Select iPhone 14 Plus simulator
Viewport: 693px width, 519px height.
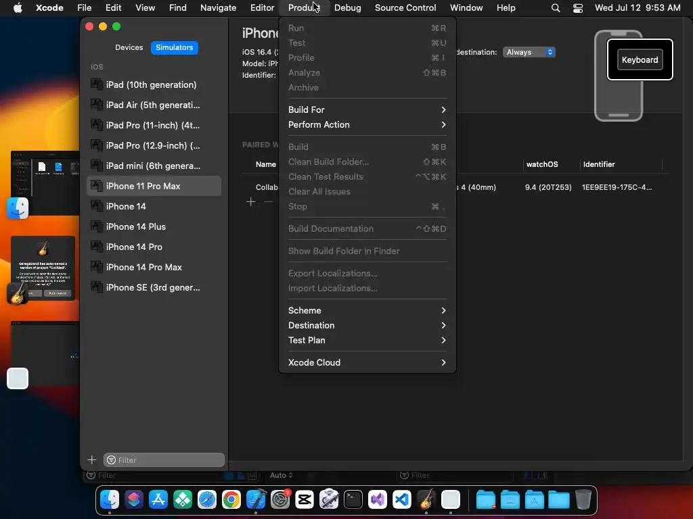154,227
